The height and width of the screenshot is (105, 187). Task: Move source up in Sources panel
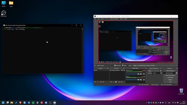pos(119,82)
